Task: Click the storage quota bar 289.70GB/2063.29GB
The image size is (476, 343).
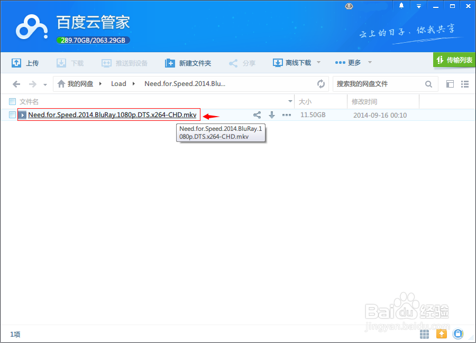Action: click(x=93, y=40)
